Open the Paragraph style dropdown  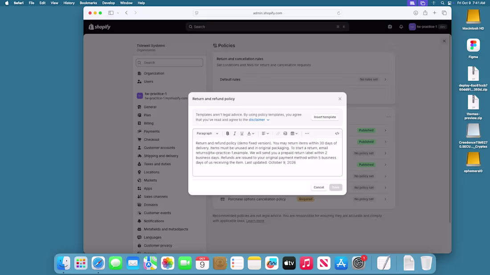point(208,133)
